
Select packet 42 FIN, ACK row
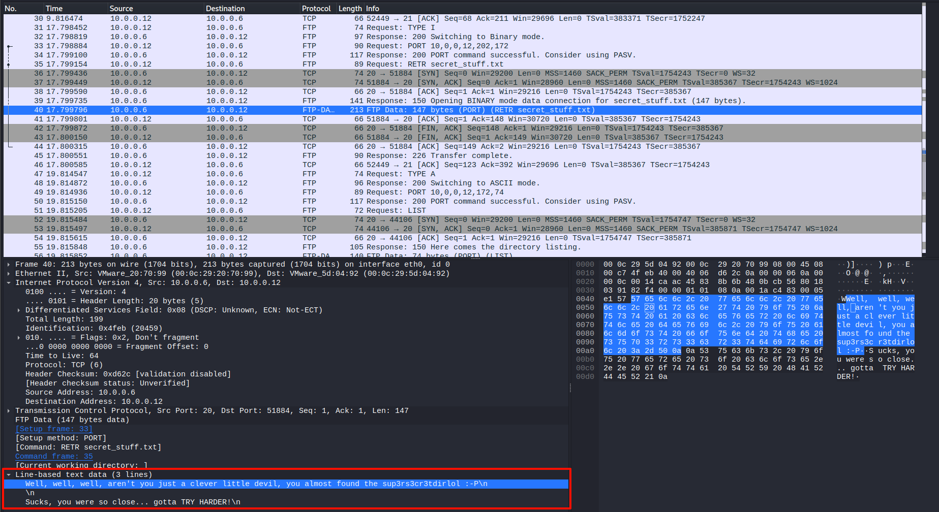coord(462,129)
